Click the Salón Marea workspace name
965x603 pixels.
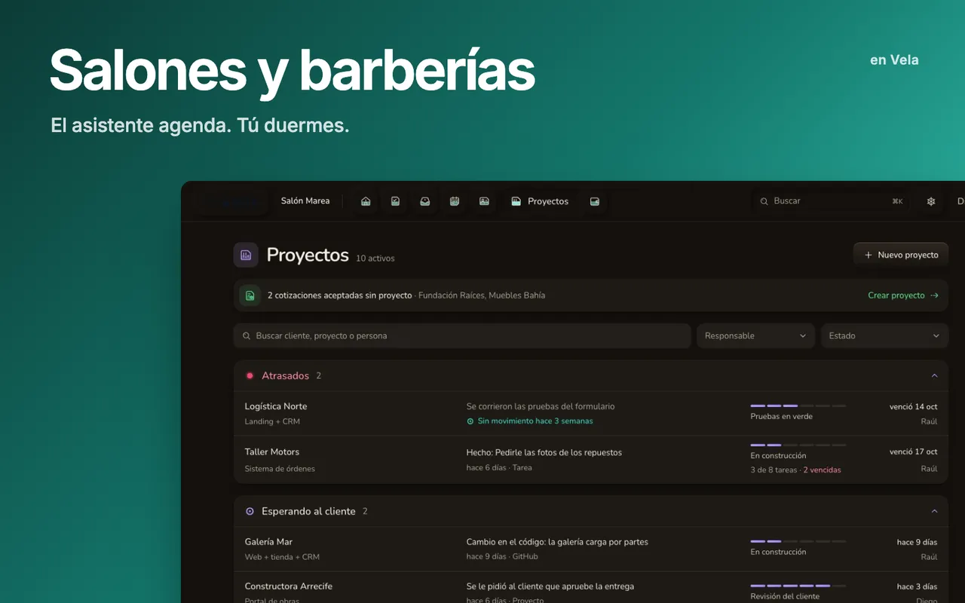click(x=305, y=201)
